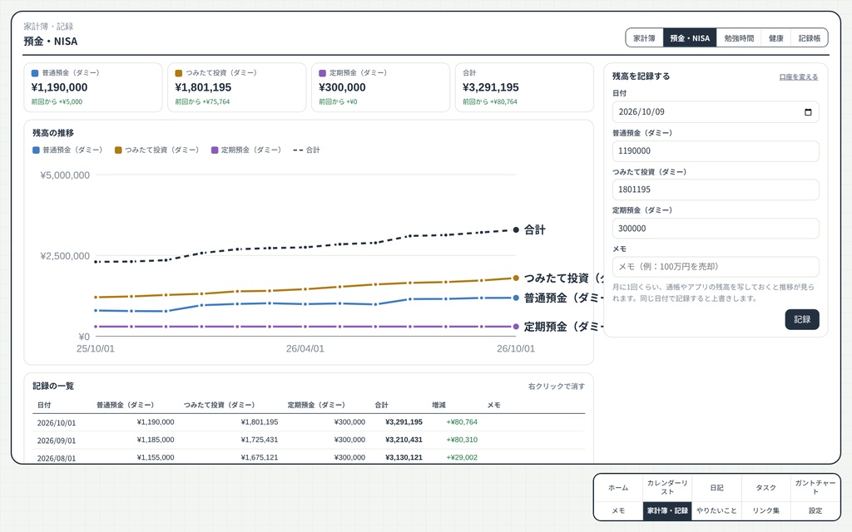Go to リンク集 in the bottom menu
This screenshot has width=852, height=532.
[765, 511]
